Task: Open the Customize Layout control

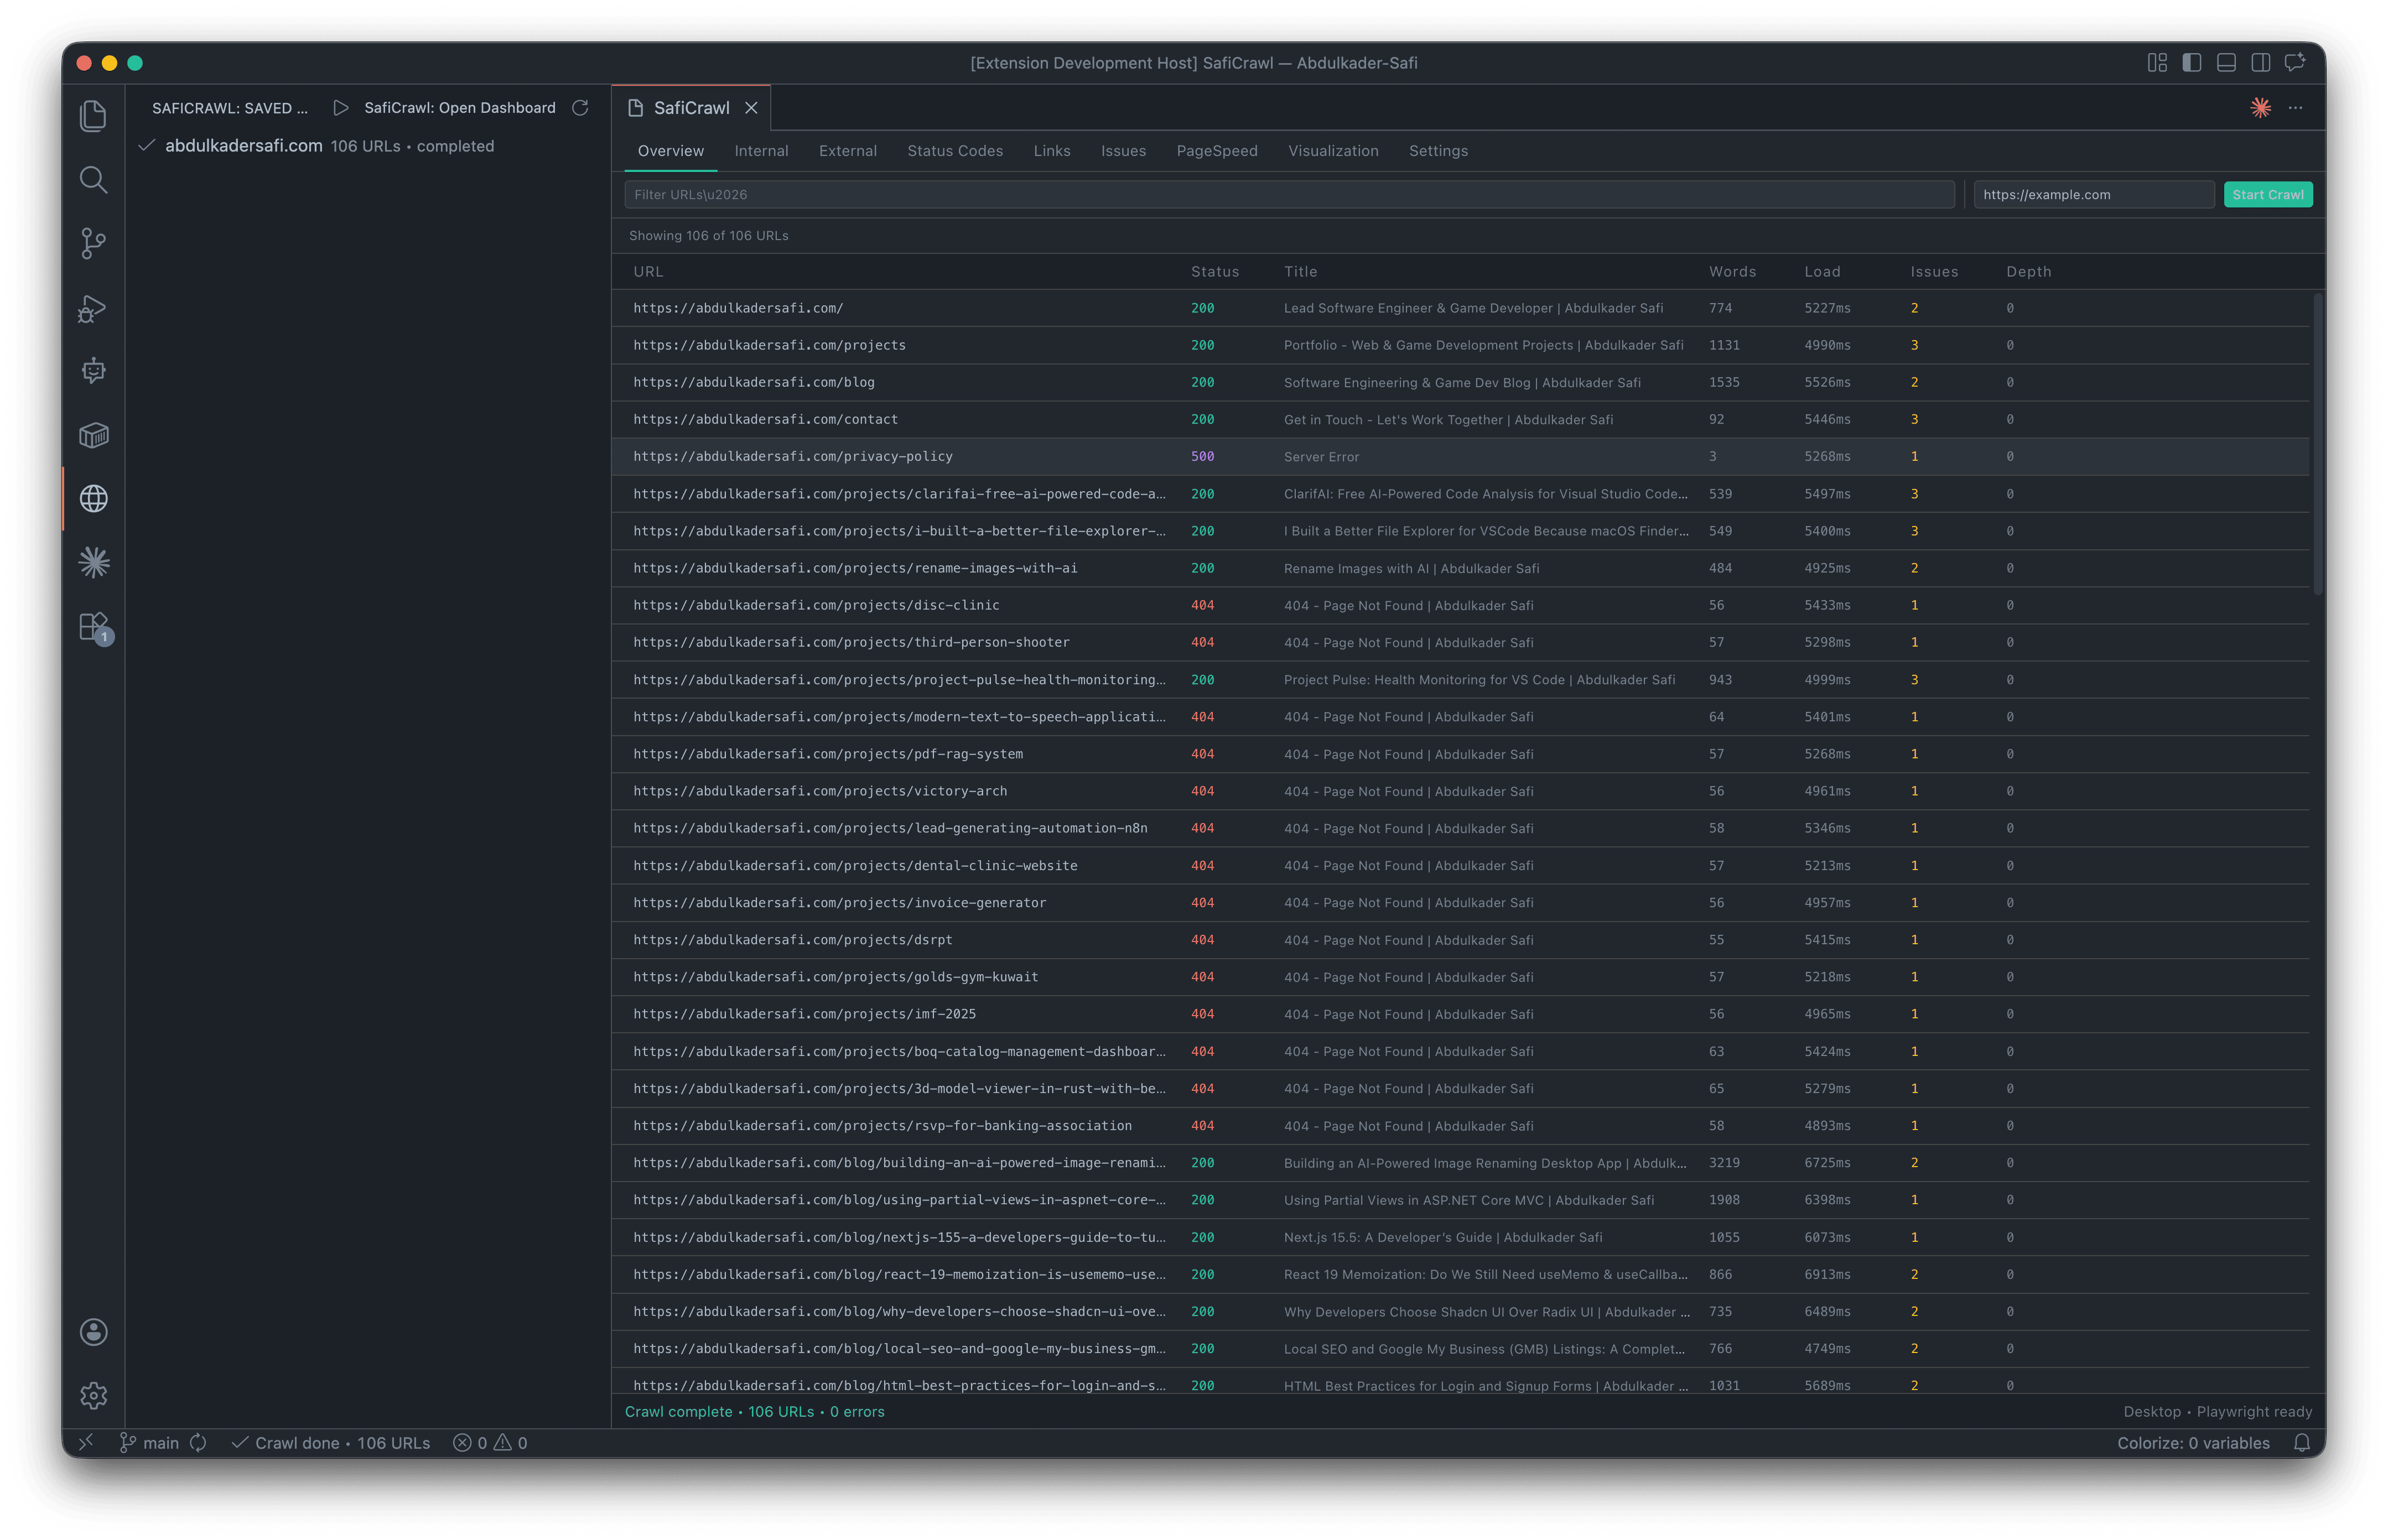Action: (x=2157, y=62)
